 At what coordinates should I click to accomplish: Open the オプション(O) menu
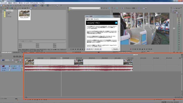click(34, 3)
